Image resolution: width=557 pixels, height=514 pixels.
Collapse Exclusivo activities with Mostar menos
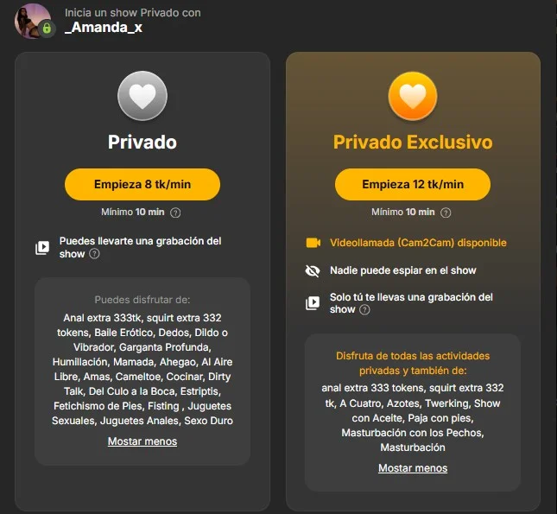[x=413, y=468]
